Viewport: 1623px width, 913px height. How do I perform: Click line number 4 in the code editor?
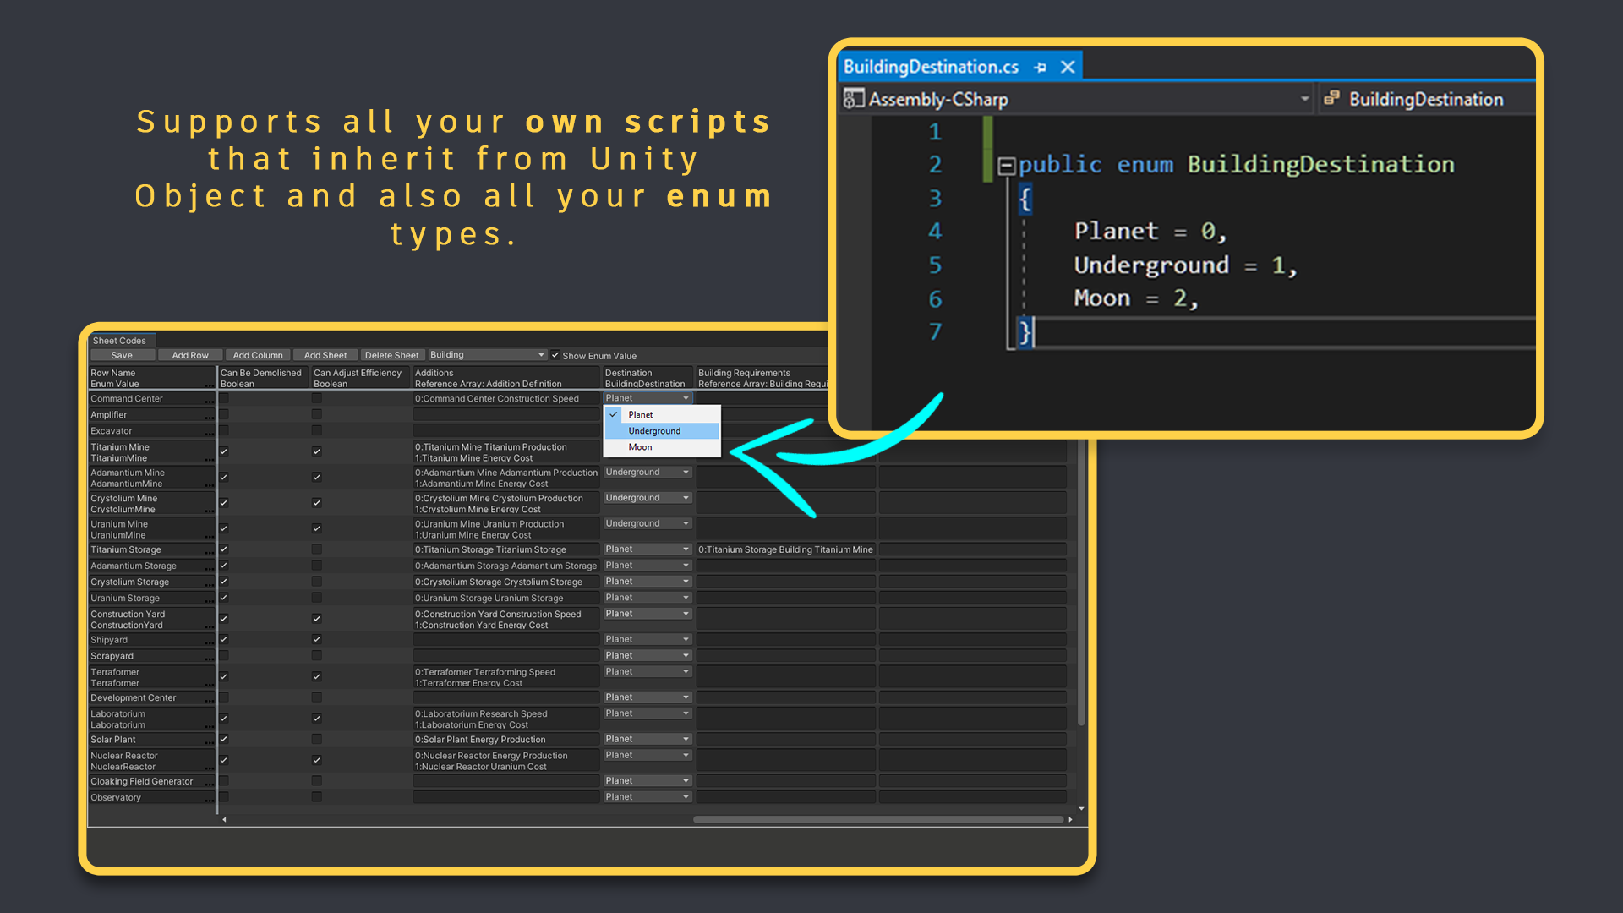click(x=934, y=231)
